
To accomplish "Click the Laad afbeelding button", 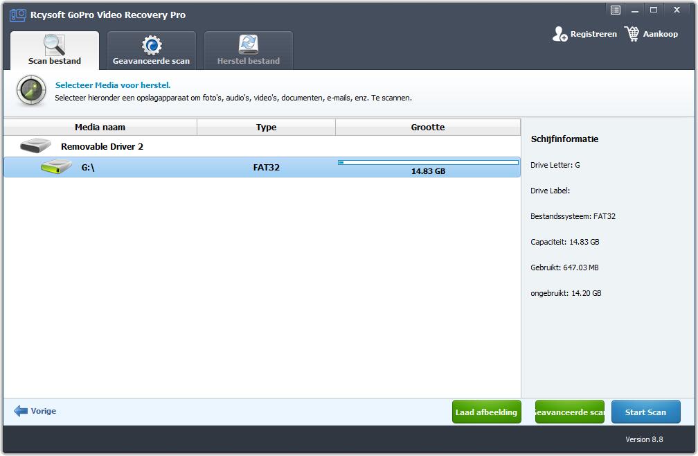I will pyautogui.click(x=486, y=412).
